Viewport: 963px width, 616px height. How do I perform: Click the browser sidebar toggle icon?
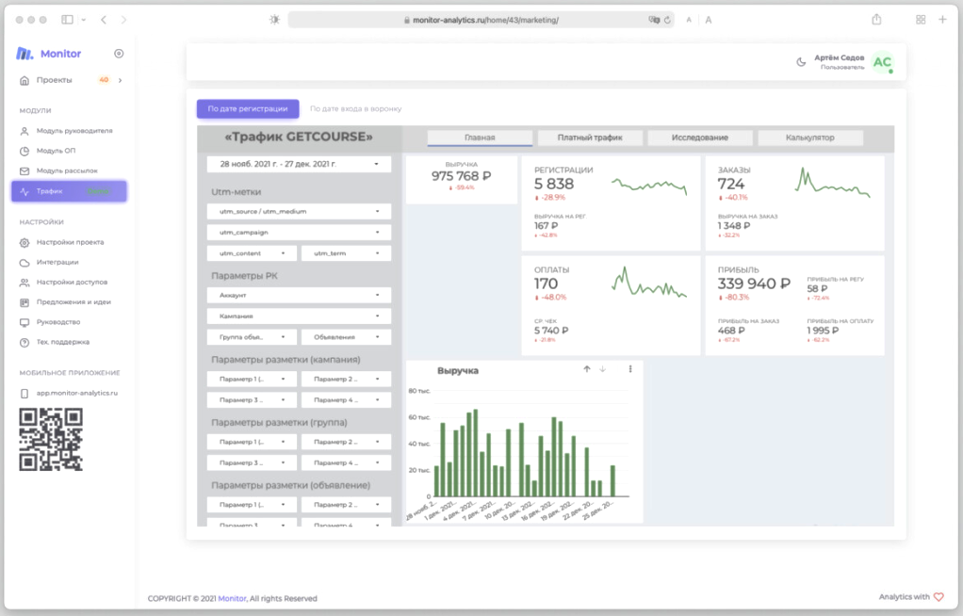tap(68, 20)
